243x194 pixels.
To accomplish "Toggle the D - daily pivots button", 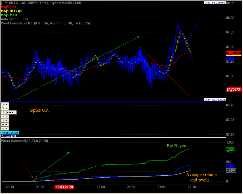I will tap(5, 116).
